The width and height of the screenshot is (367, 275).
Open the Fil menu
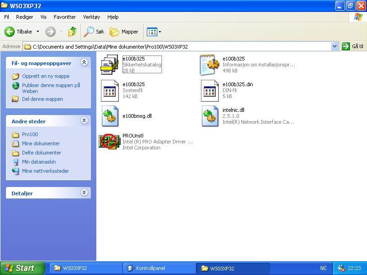(7, 17)
